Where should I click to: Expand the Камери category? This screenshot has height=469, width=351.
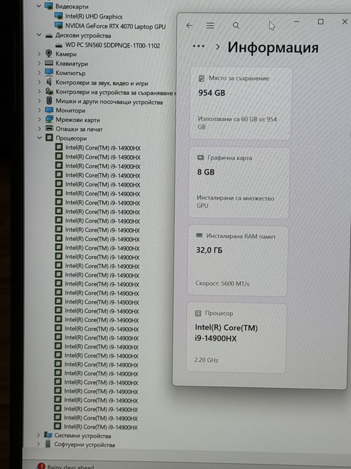pyautogui.click(x=39, y=54)
